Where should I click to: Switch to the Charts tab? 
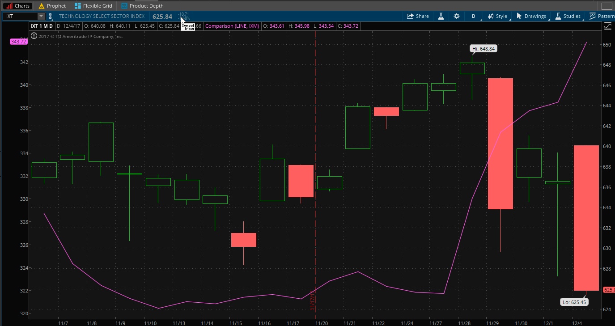[x=17, y=6]
